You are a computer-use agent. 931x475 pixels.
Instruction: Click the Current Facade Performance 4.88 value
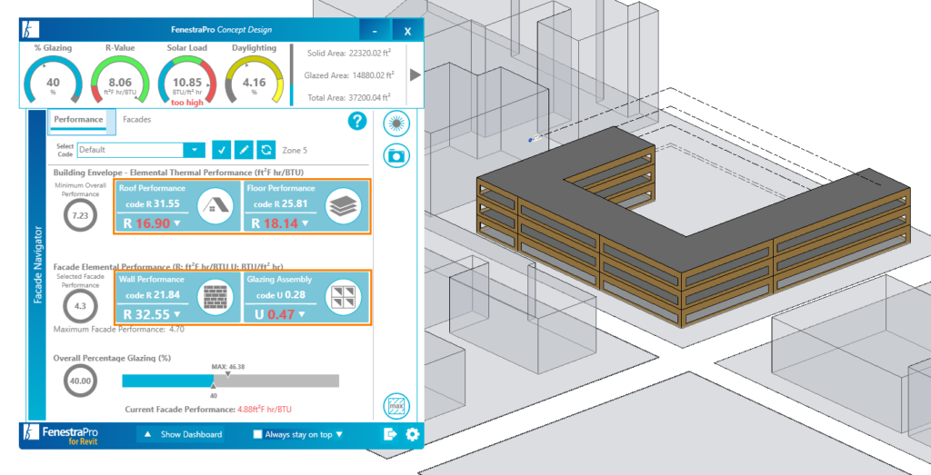(x=265, y=410)
